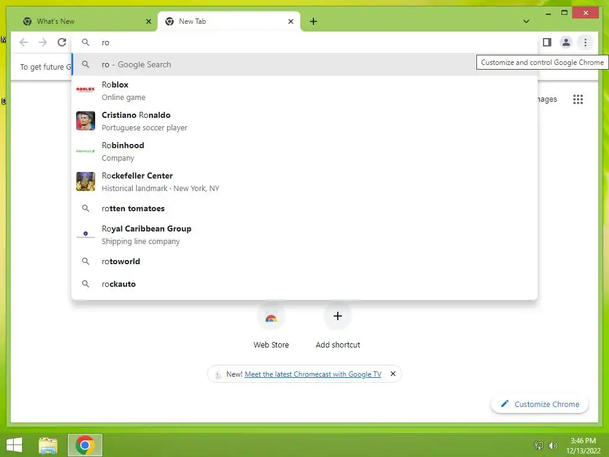The width and height of the screenshot is (609, 457).
Task: Pick the Cristiano Ronaldo suggestion
Action: 305,121
